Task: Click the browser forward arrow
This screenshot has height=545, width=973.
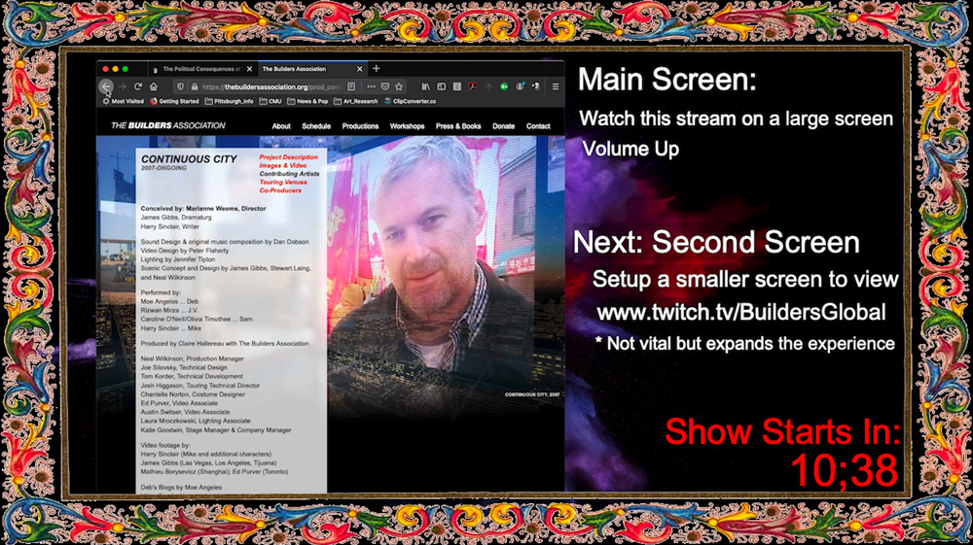Action: pyautogui.click(x=123, y=86)
